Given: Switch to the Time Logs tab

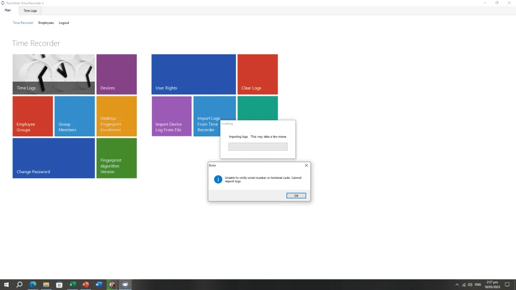Looking at the screenshot, I should point(30,11).
